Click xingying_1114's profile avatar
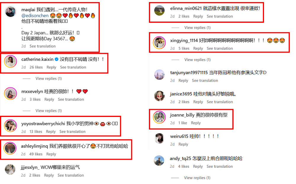 coord(159,43)
